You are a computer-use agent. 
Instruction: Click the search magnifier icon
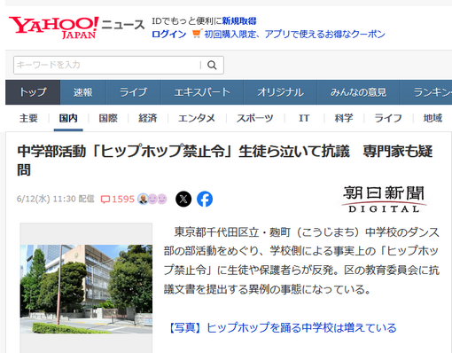[212, 65]
